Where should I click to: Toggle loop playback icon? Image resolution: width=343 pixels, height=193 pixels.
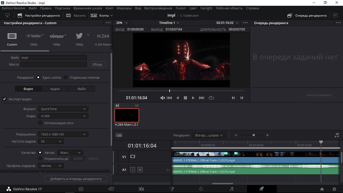click(x=211, y=98)
